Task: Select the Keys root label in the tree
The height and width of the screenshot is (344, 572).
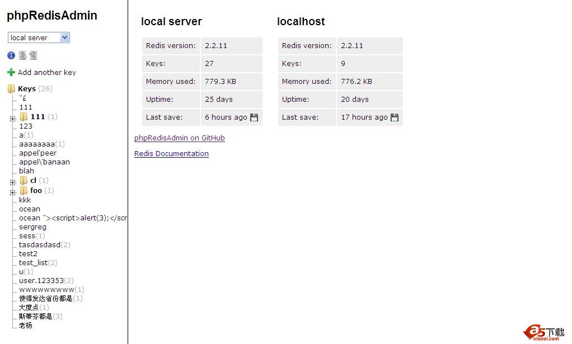Action: [27, 88]
